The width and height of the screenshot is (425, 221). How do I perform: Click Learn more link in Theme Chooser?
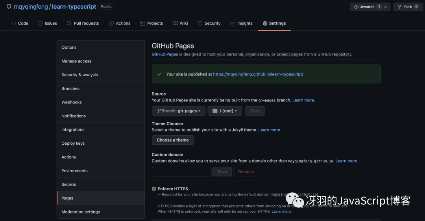coord(269,130)
